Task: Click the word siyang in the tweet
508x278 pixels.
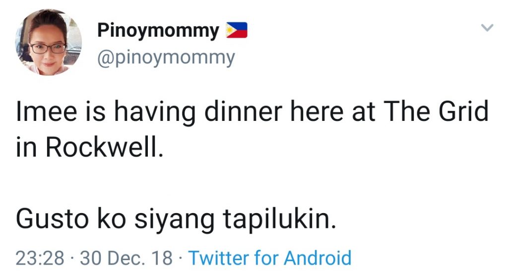Action: [x=167, y=220]
